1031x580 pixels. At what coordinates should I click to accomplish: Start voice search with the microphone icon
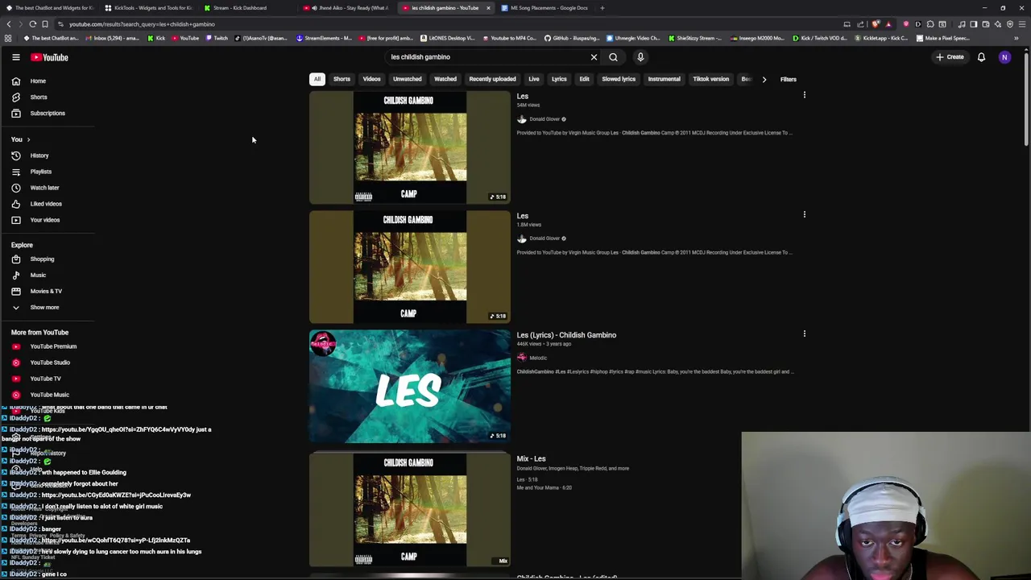tap(640, 57)
